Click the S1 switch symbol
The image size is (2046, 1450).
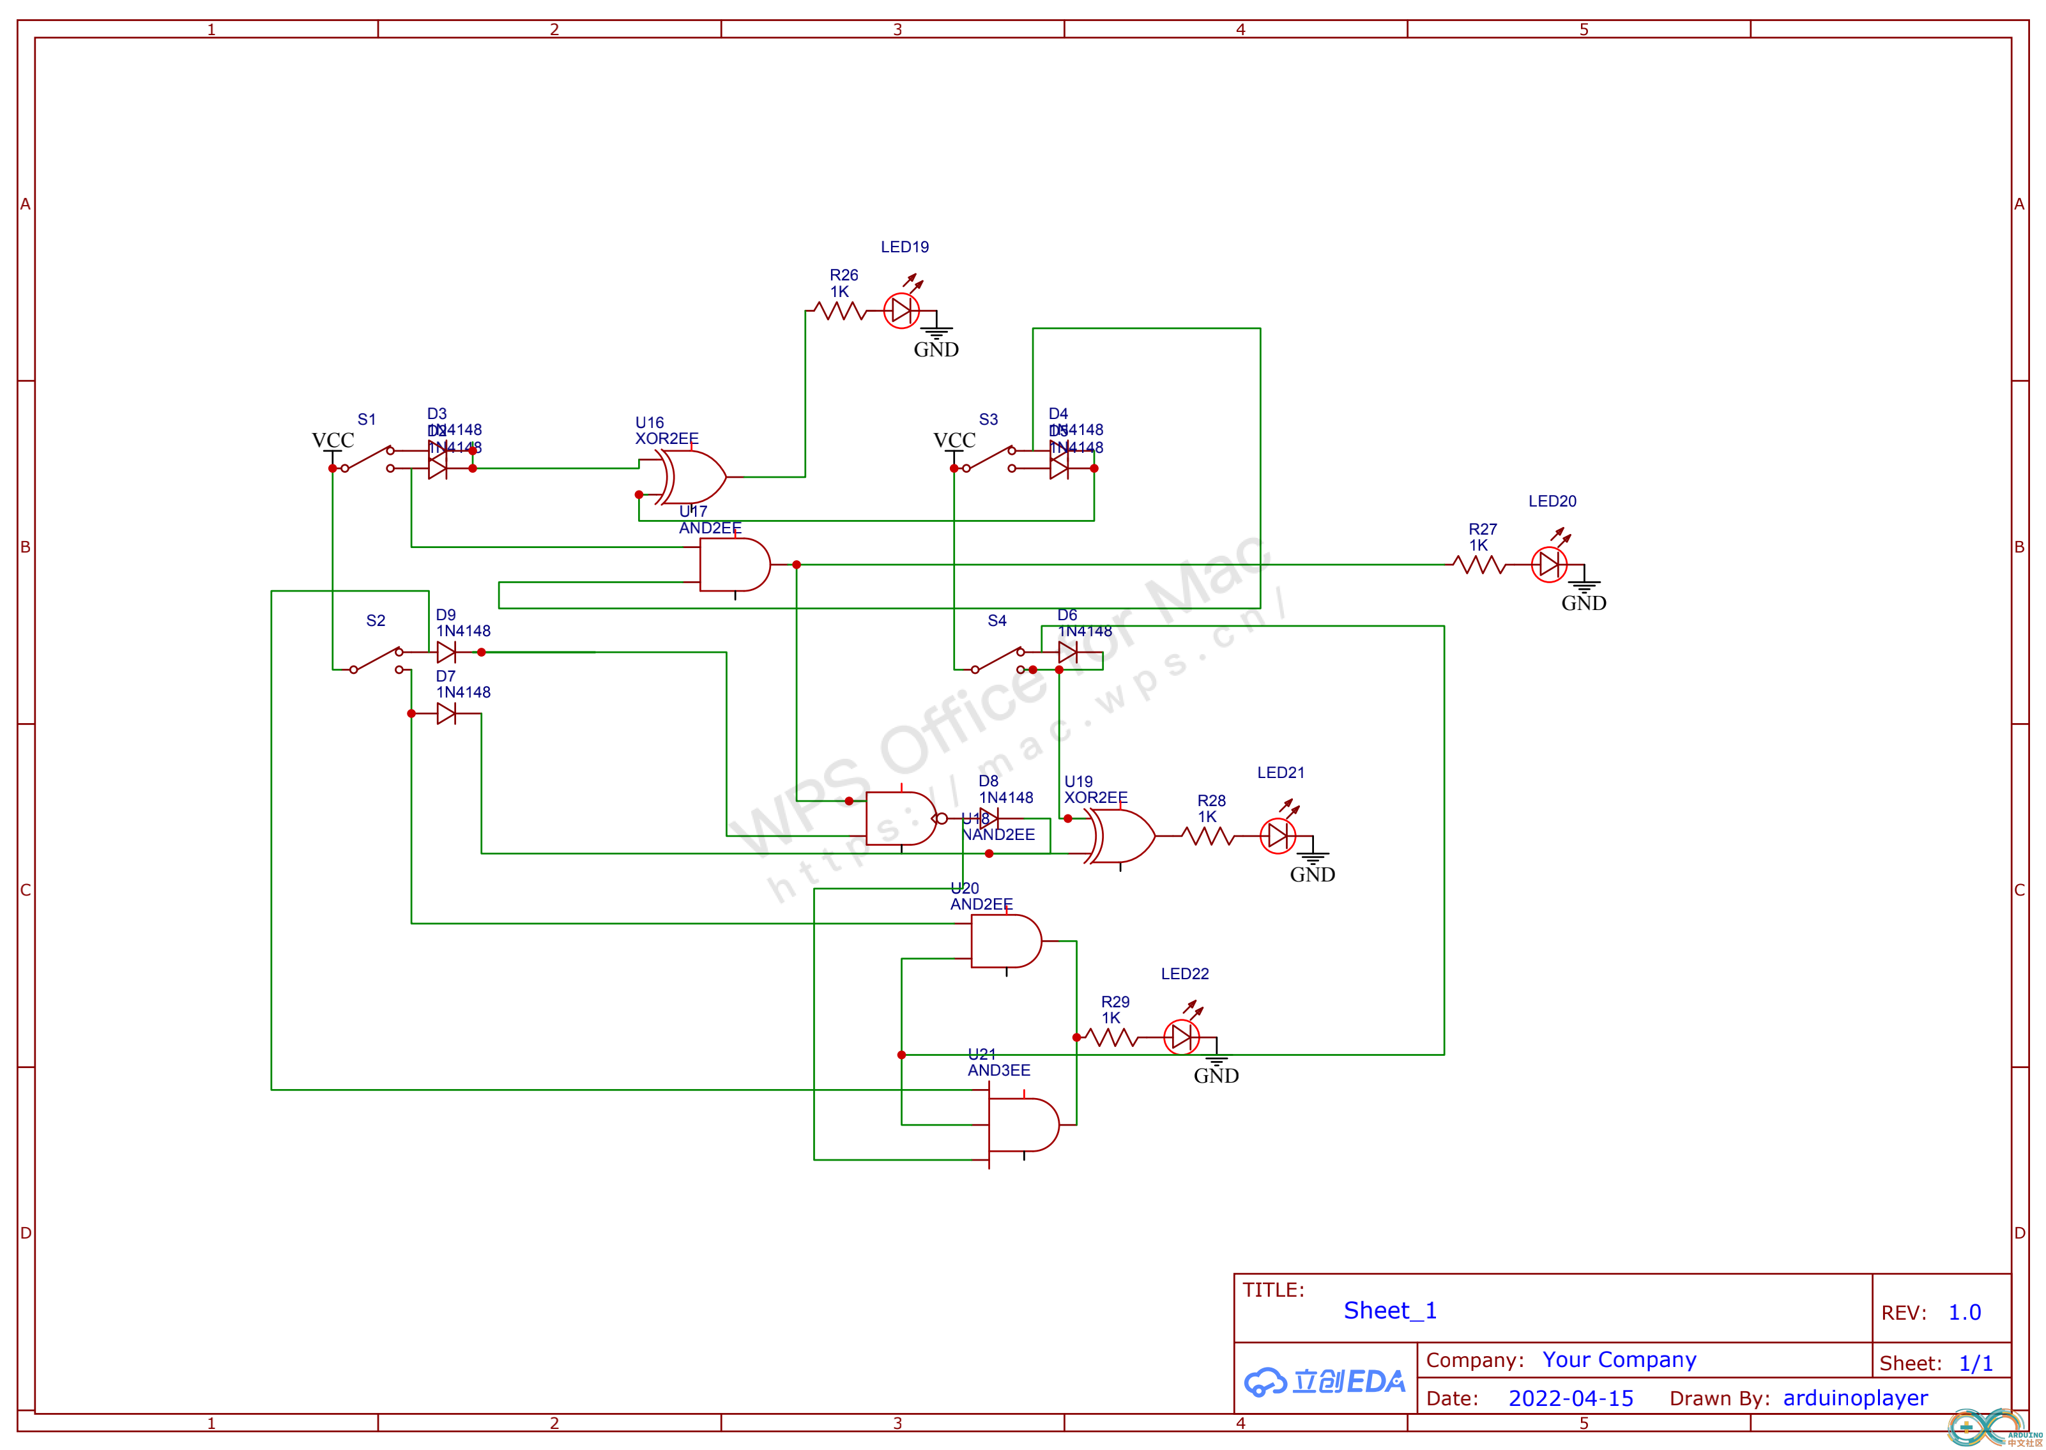[366, 459]
